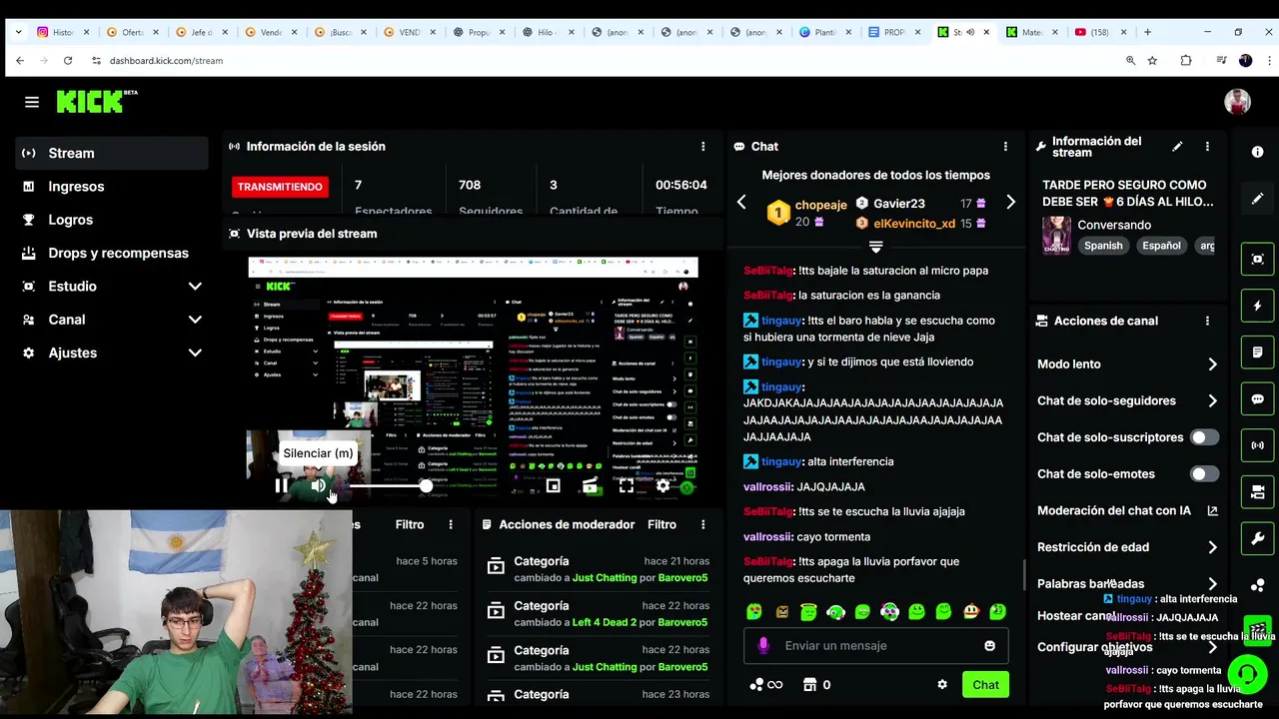
Task: Select Stream in the sidebar
Action: 112,153
